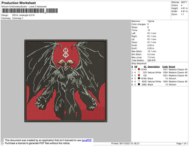Screen dimensions: 189x146
Task: Click the Production Worksheet heading
Action: point(19,3)
